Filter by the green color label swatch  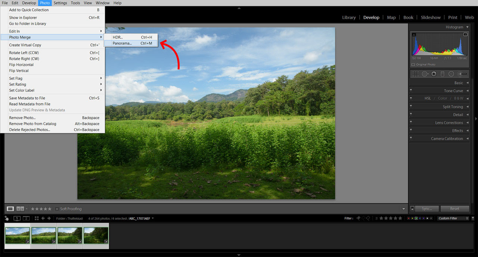(x=416, y=218)
